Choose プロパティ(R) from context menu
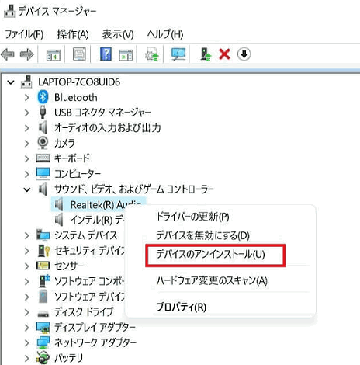 point(182,307)
